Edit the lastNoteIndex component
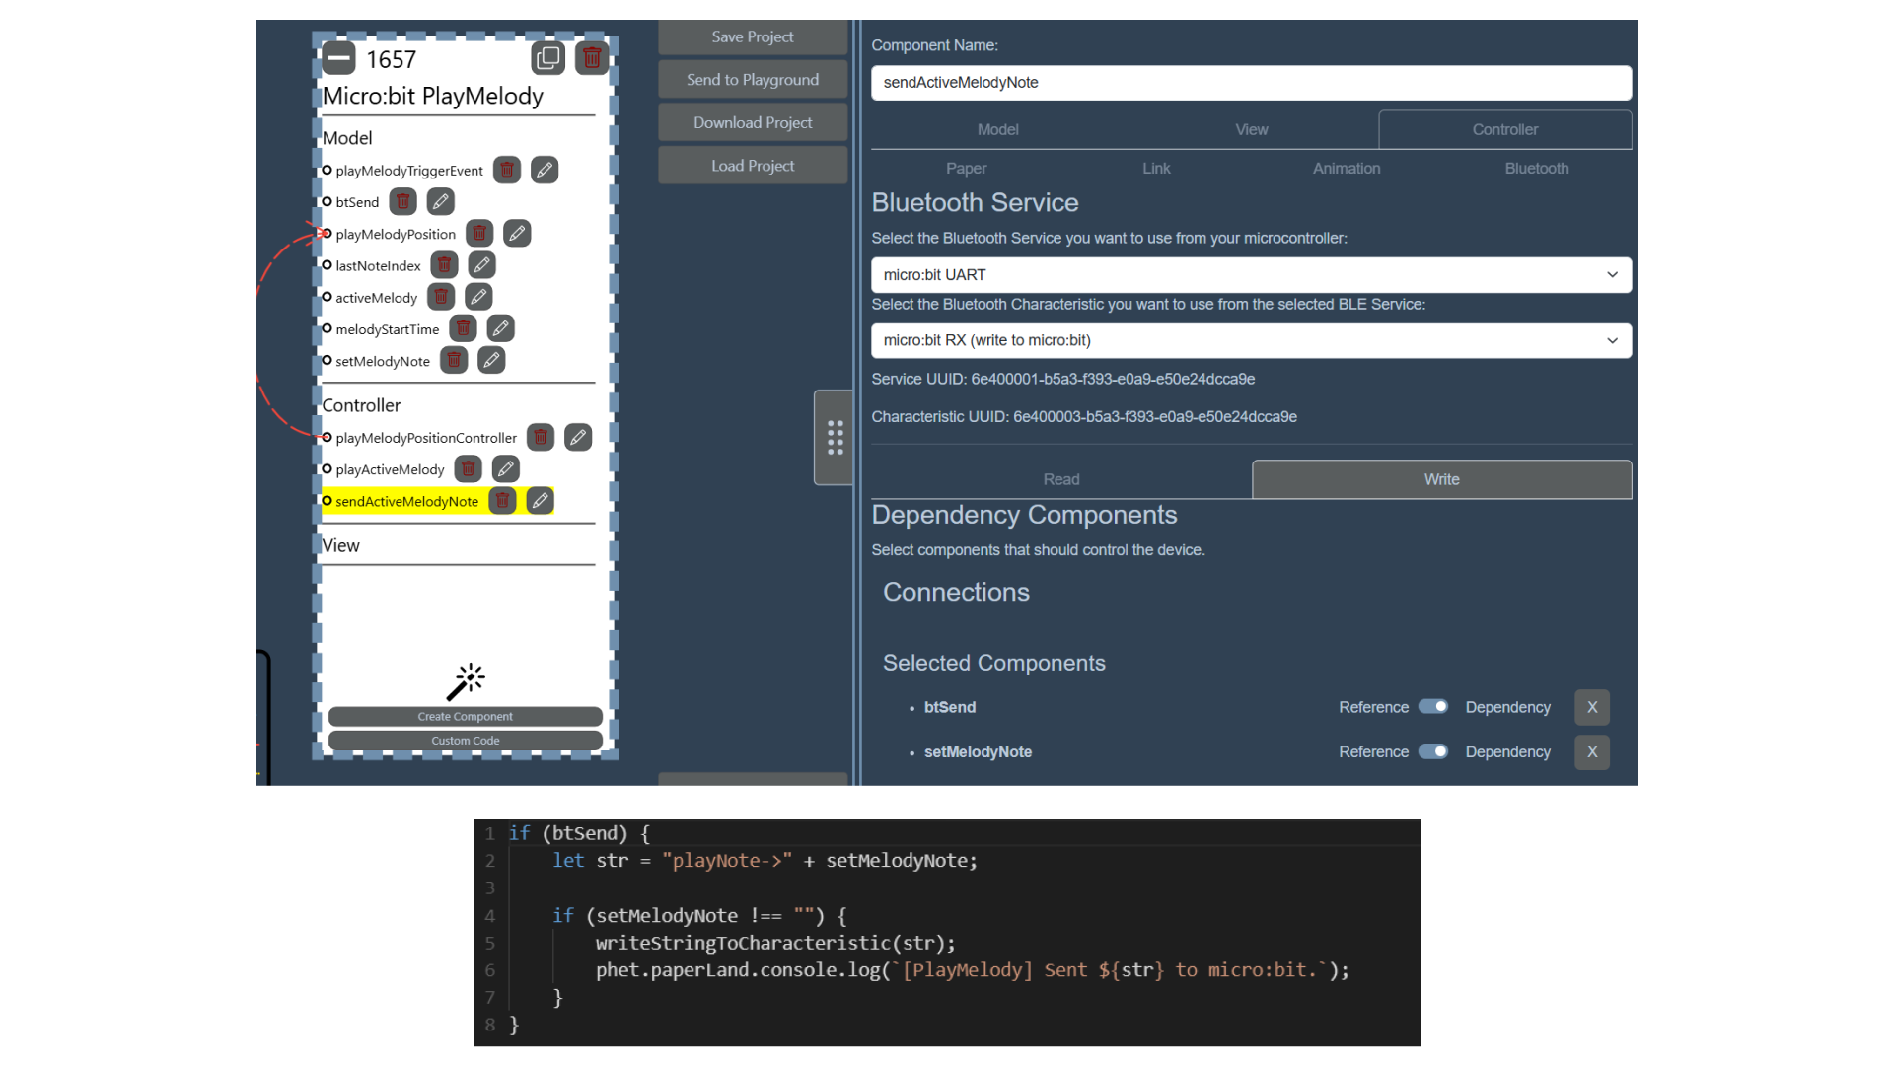The width and height of the screenshot is (1894, 1066). tap(481, 264)
